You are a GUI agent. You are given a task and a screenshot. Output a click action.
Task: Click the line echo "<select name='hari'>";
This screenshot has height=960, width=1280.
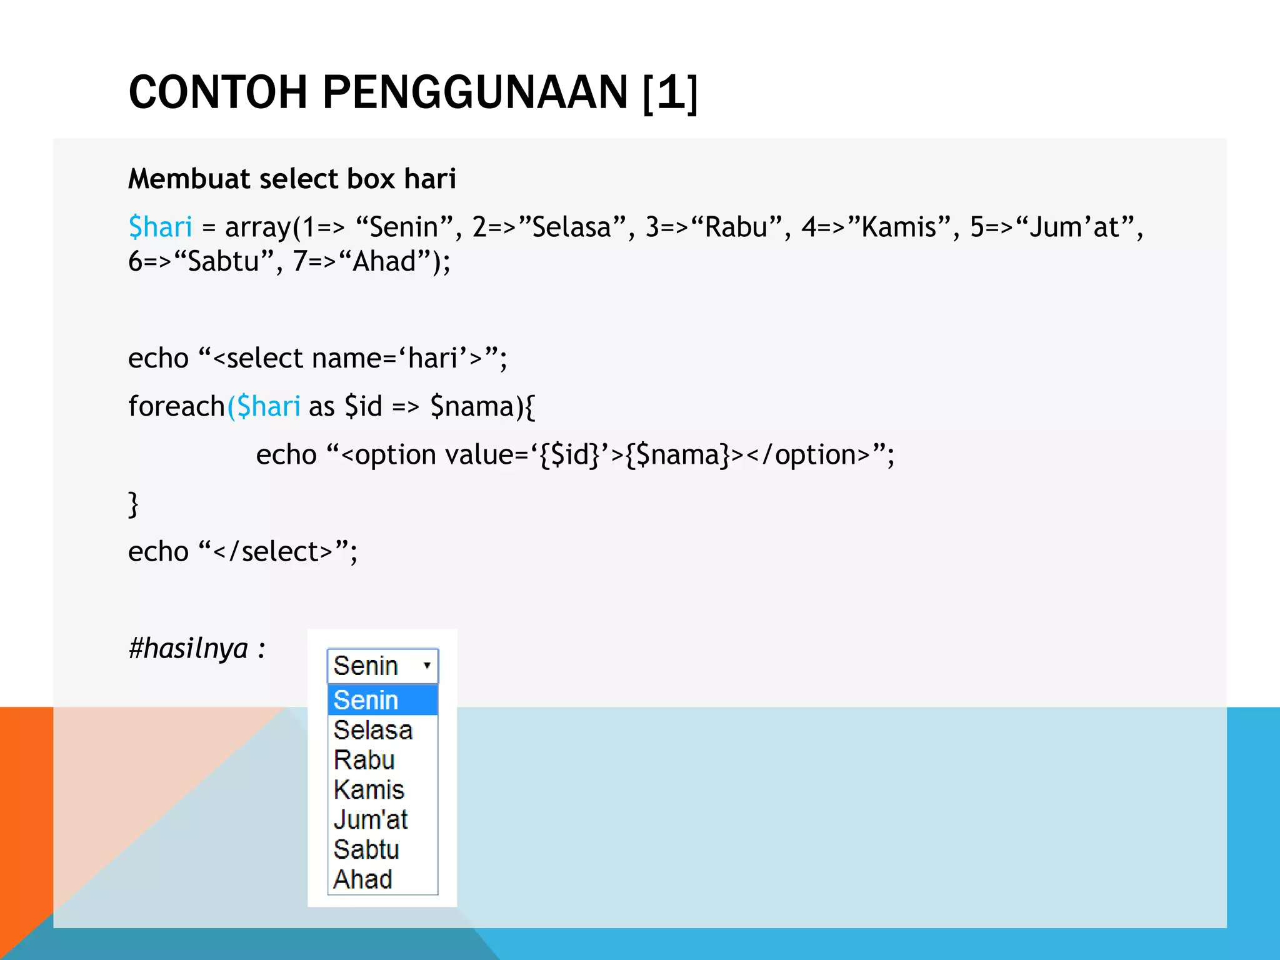coord(317,358)
